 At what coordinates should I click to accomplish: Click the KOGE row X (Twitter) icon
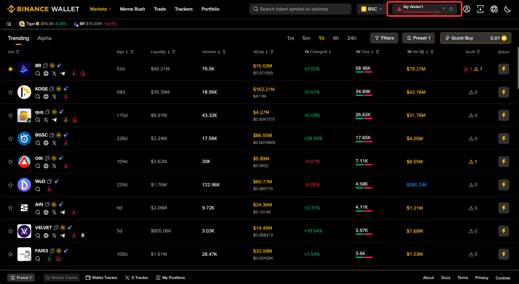(54, 96)
